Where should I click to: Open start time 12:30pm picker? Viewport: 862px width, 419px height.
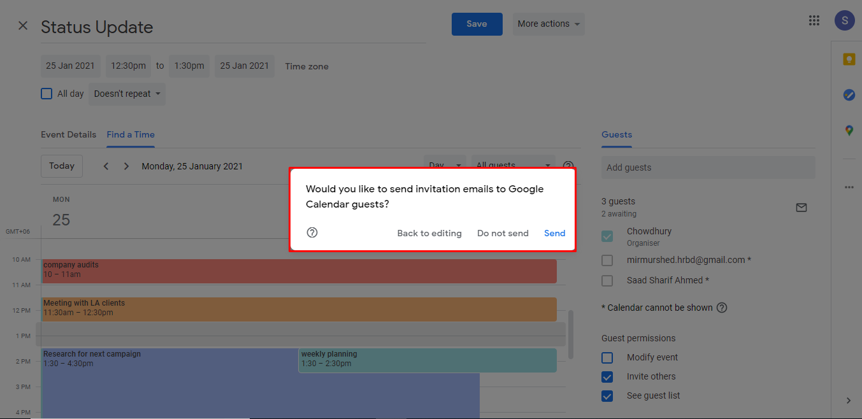[x=128, y=66]
